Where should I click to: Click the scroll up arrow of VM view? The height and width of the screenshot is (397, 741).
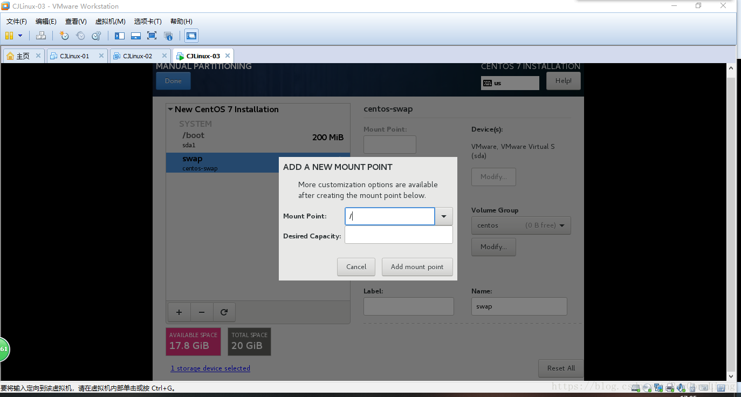coord(731,69)
